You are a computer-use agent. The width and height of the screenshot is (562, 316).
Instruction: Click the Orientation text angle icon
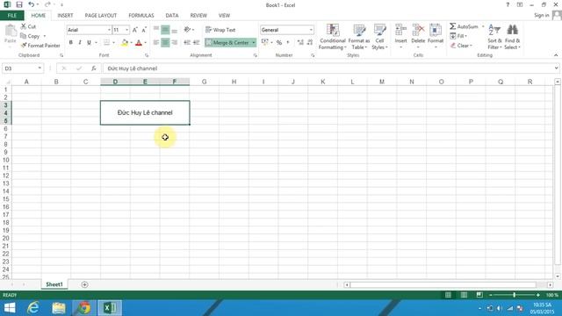pos(187,30)
